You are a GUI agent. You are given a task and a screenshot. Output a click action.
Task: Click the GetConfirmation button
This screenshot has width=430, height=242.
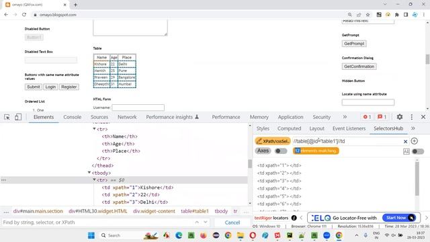(359, 67)
